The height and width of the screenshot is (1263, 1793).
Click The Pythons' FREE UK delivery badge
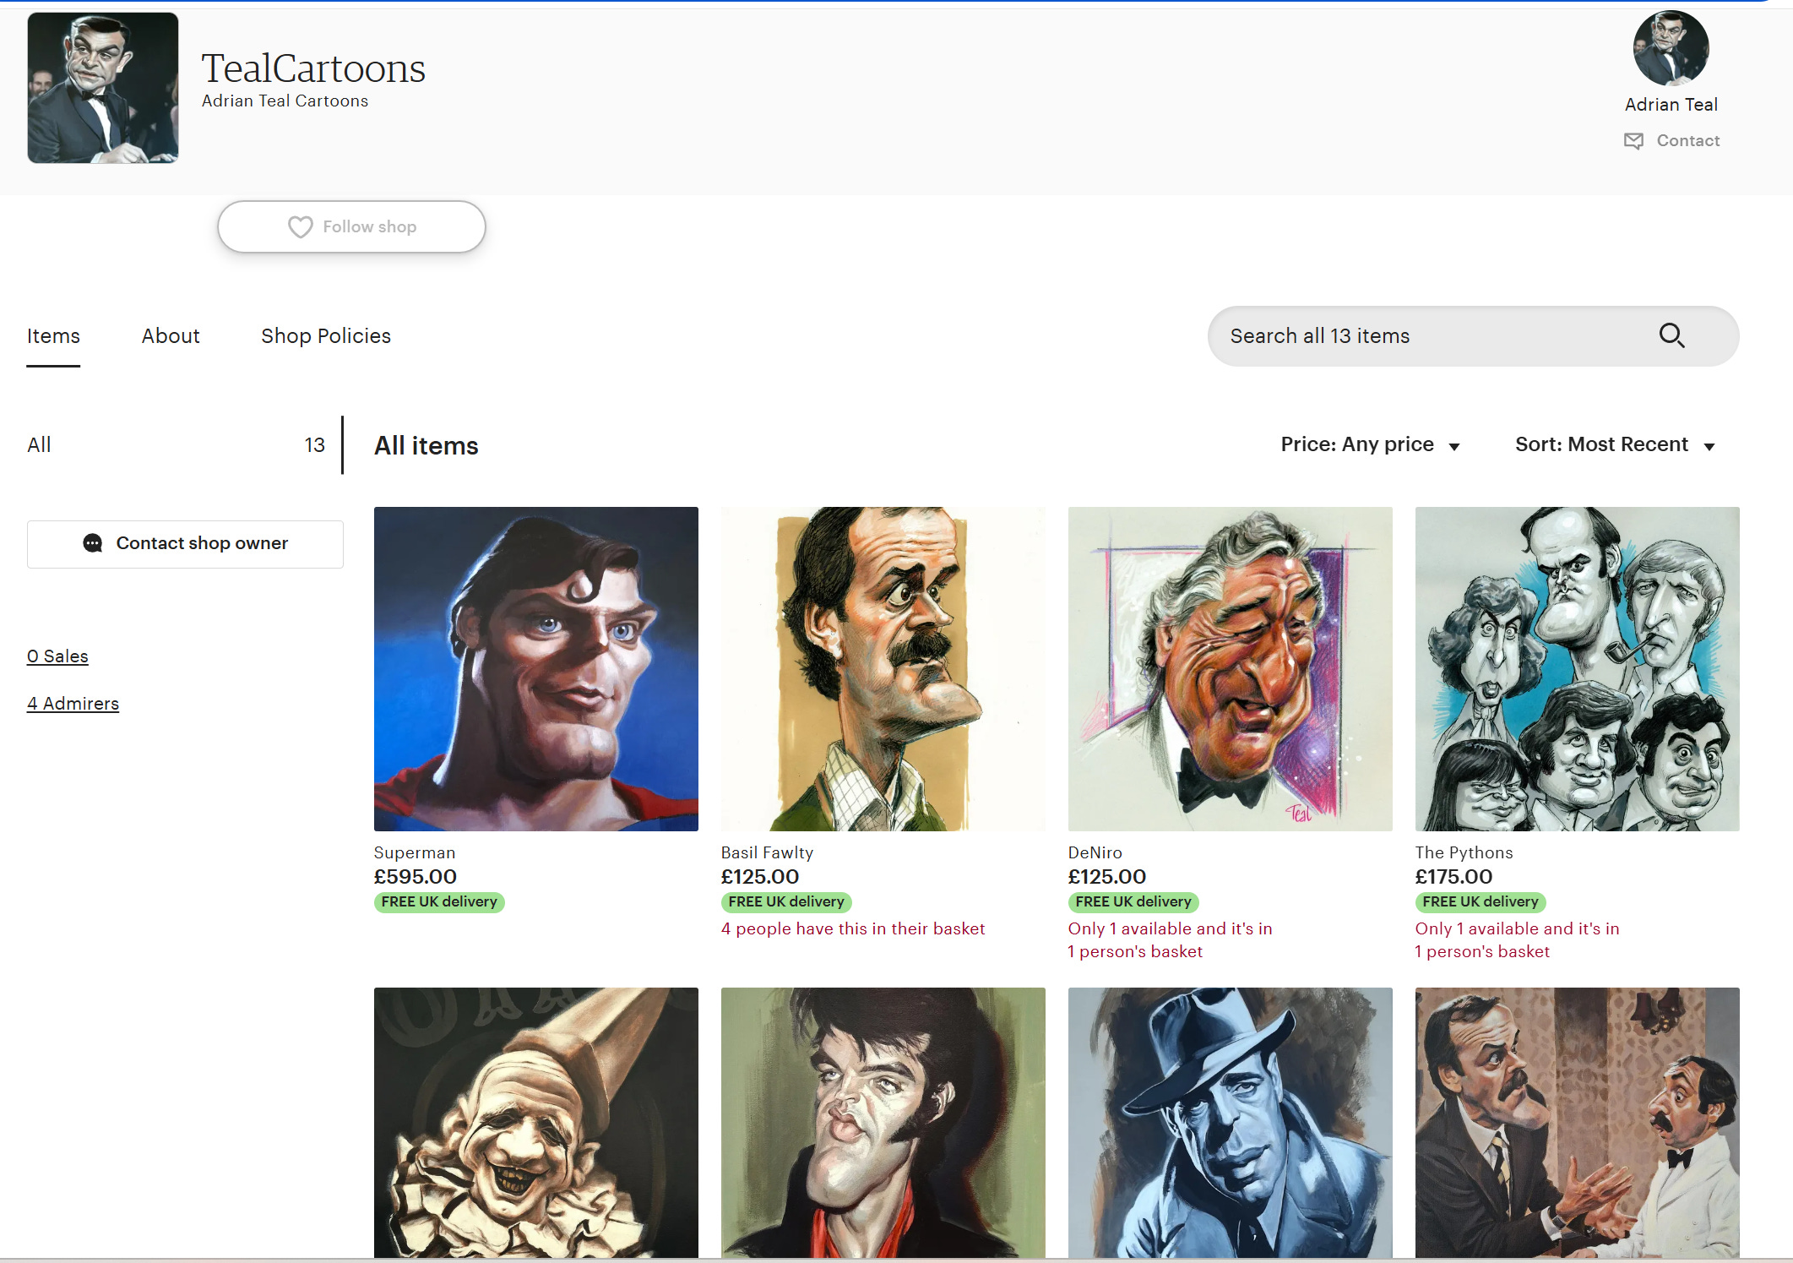click(x=1481, y=902)
